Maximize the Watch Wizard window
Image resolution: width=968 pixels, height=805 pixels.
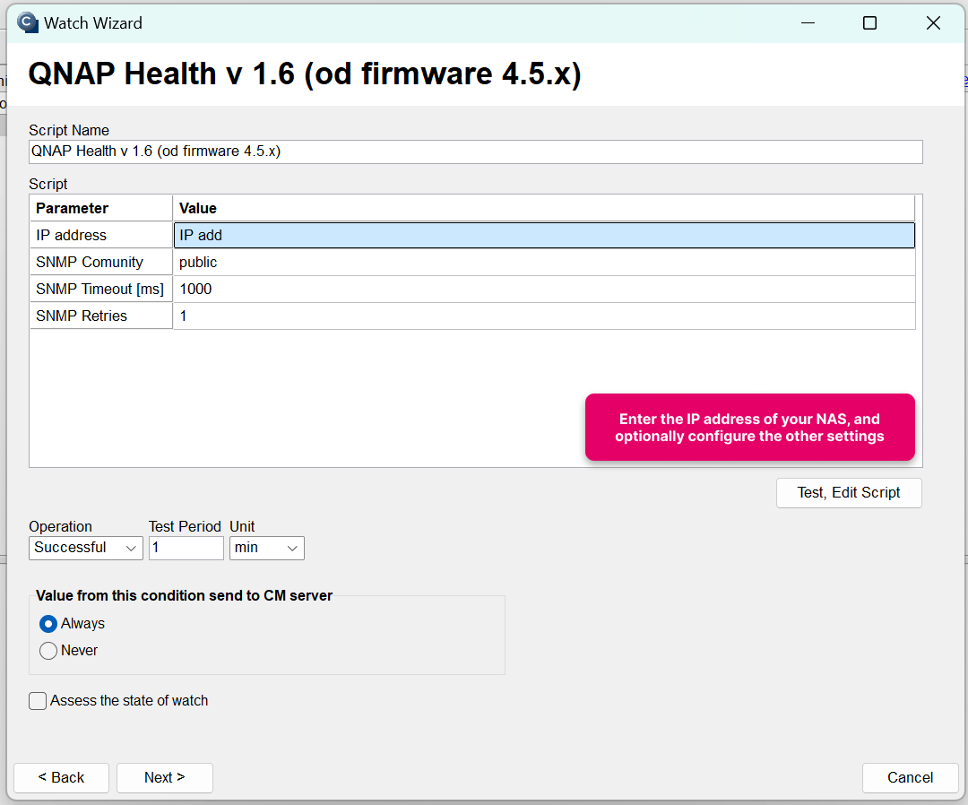click(869, 22)
